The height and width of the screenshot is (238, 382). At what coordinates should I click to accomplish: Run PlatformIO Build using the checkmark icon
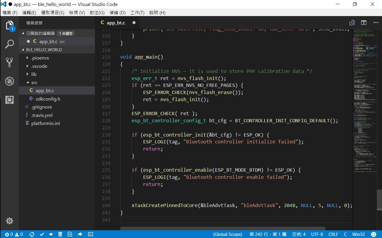click(42, 234)
